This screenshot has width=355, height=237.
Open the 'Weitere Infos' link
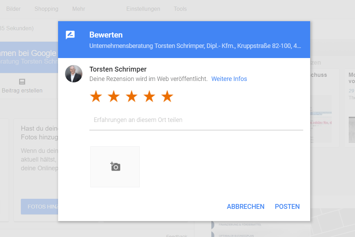pyautogui.click(x=229, y=79)
